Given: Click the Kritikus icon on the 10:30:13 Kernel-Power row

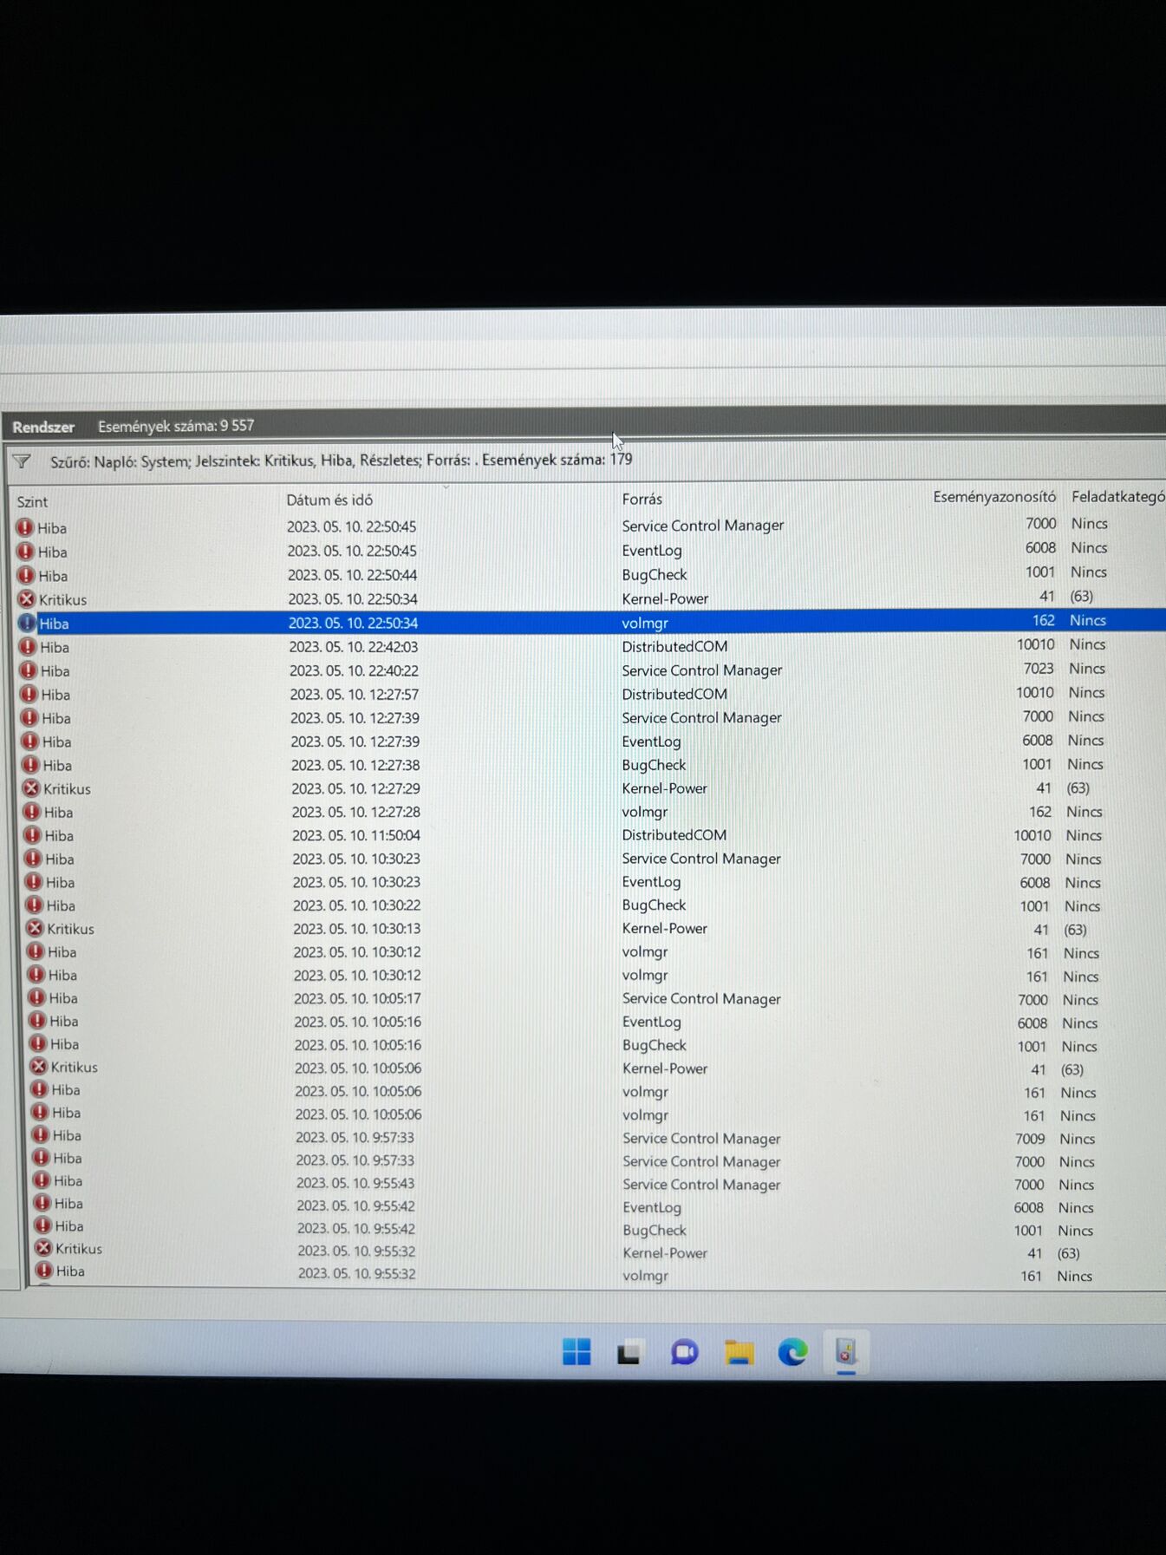Looking at the screenshot, I should coord(36,928).
